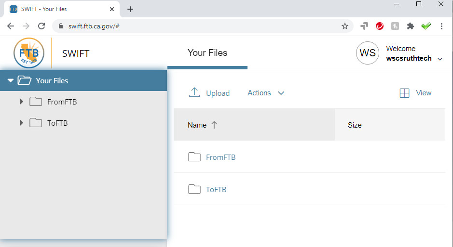Select FromFTB in the sidebar tree
The width and height of the screenshot is (453, 247).
pyautogui.click(x=62, y=102)
